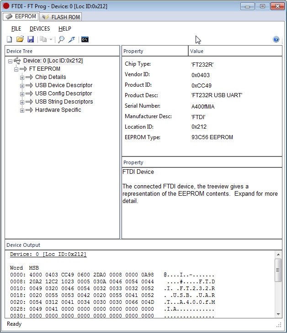The width and height of the screenshot is (287, 333).
Task: Minimize the FT Prog window
Action: [247, 6]
